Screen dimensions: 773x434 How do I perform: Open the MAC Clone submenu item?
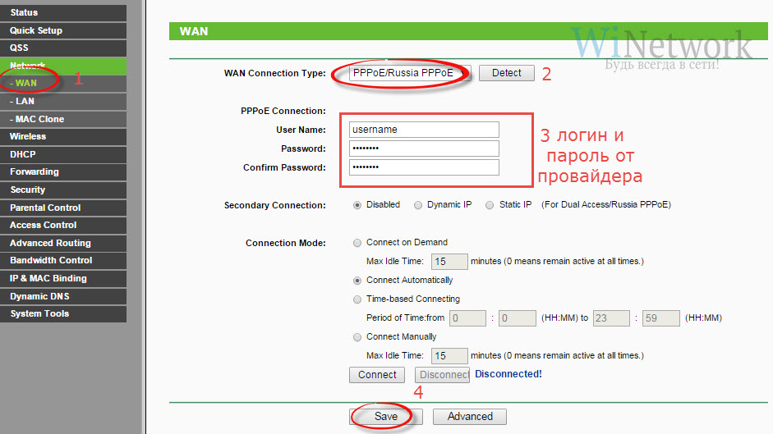[x=63, y=119]
